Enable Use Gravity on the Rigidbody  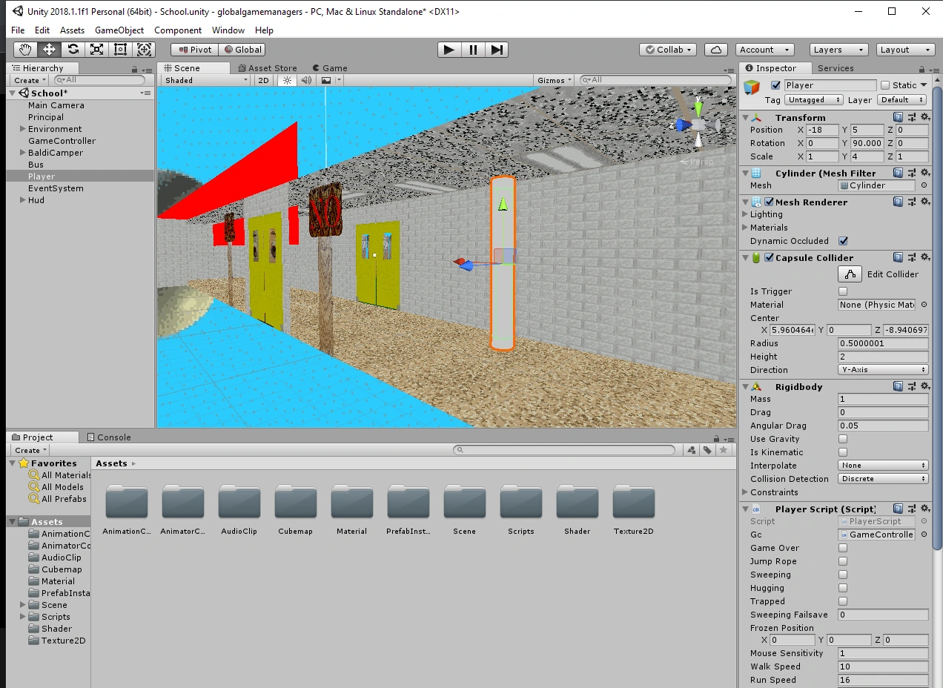pos(843,439)
